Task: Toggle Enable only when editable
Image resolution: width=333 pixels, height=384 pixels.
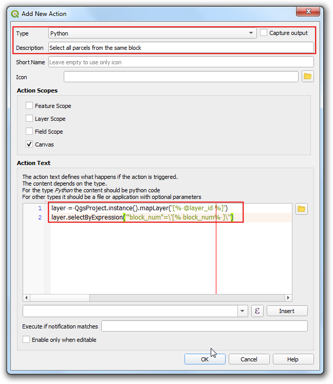Action: (26, 340)
